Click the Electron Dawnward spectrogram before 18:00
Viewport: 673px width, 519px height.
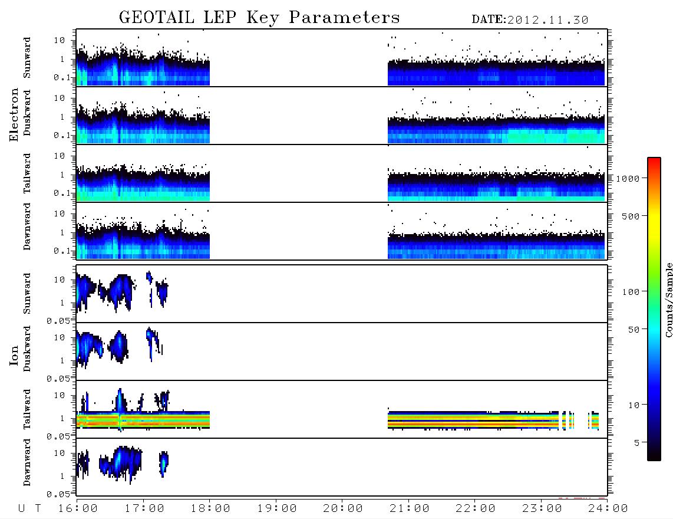(143, 243)
